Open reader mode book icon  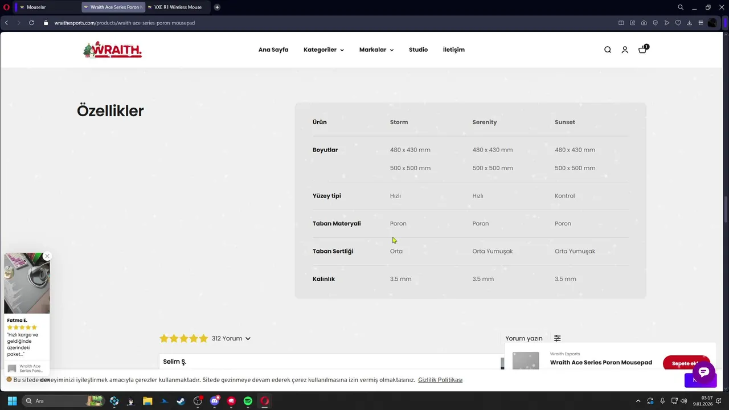pyautogui.click(x=621, y=23)
